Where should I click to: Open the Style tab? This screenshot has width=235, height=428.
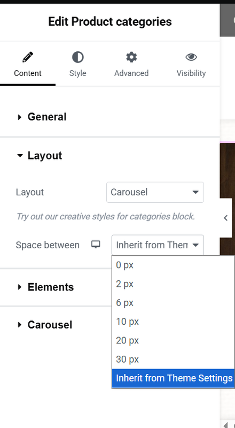pos(77,65)
